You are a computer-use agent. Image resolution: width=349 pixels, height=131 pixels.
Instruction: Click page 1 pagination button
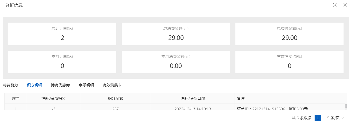click(318, 118)
